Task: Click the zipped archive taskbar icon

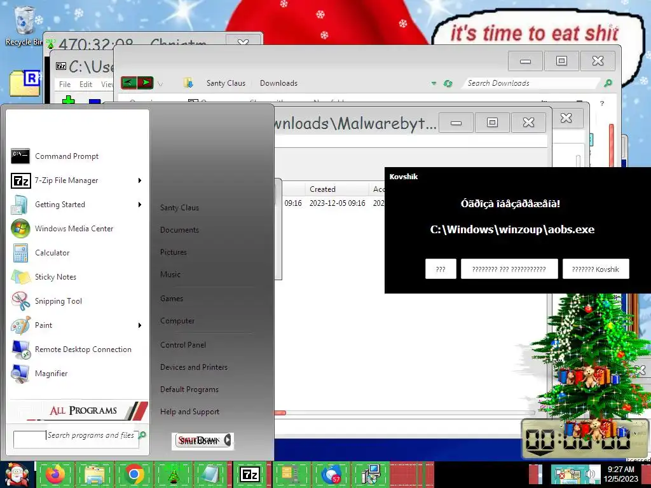Action: 288,474
